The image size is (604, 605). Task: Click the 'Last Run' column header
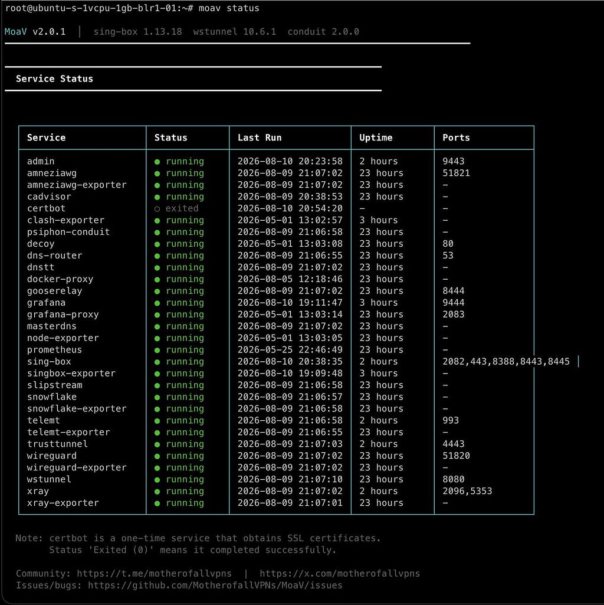click(260, 138)
